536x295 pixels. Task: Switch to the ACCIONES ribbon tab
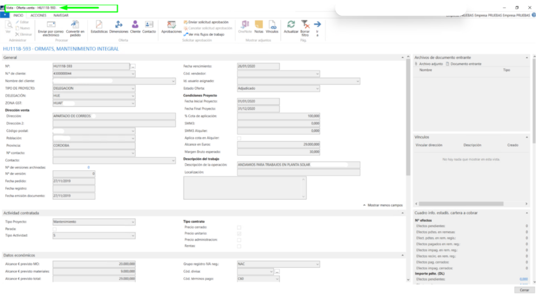[x=38, y=15]
